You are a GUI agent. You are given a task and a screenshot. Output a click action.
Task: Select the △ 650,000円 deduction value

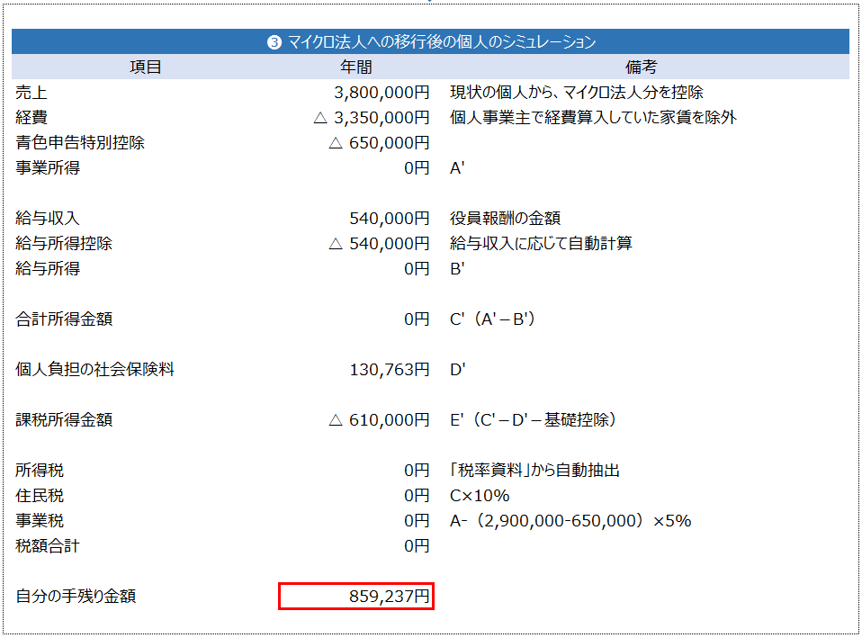coord(378,143)
